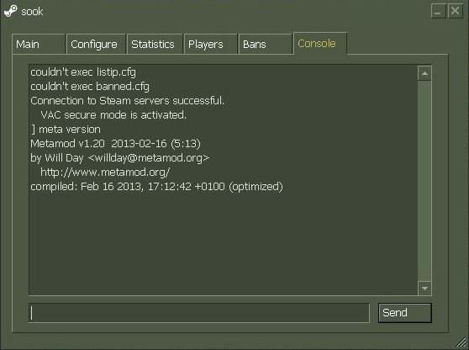Click the console scrollbar track
The height and width of the screenshot is (350, 469).
click(424, 181)
